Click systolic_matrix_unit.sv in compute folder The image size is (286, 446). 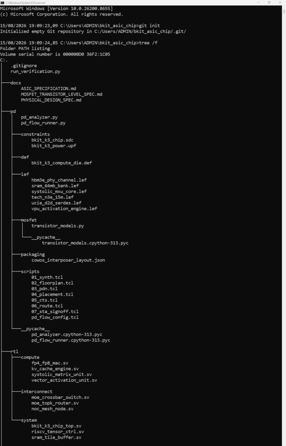[61, 375]
